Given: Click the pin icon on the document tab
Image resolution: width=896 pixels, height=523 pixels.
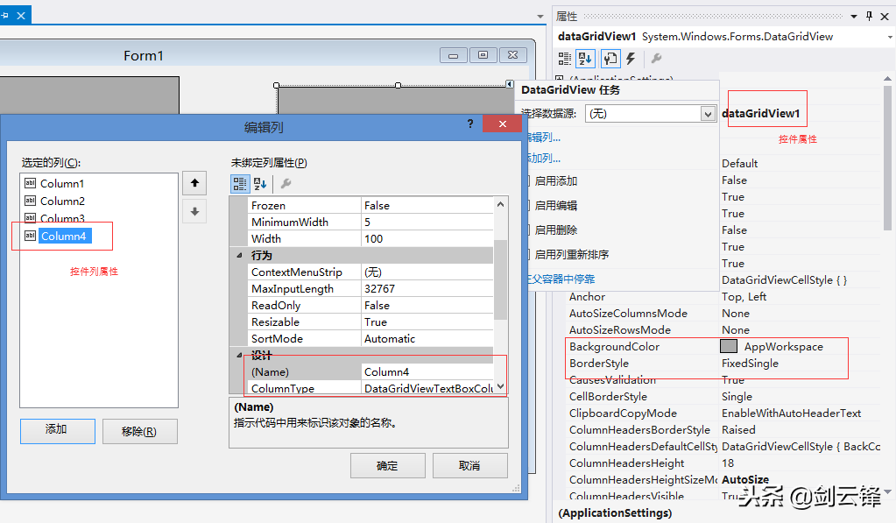Looking at the screenshot, I should click(x=5, y=16).
